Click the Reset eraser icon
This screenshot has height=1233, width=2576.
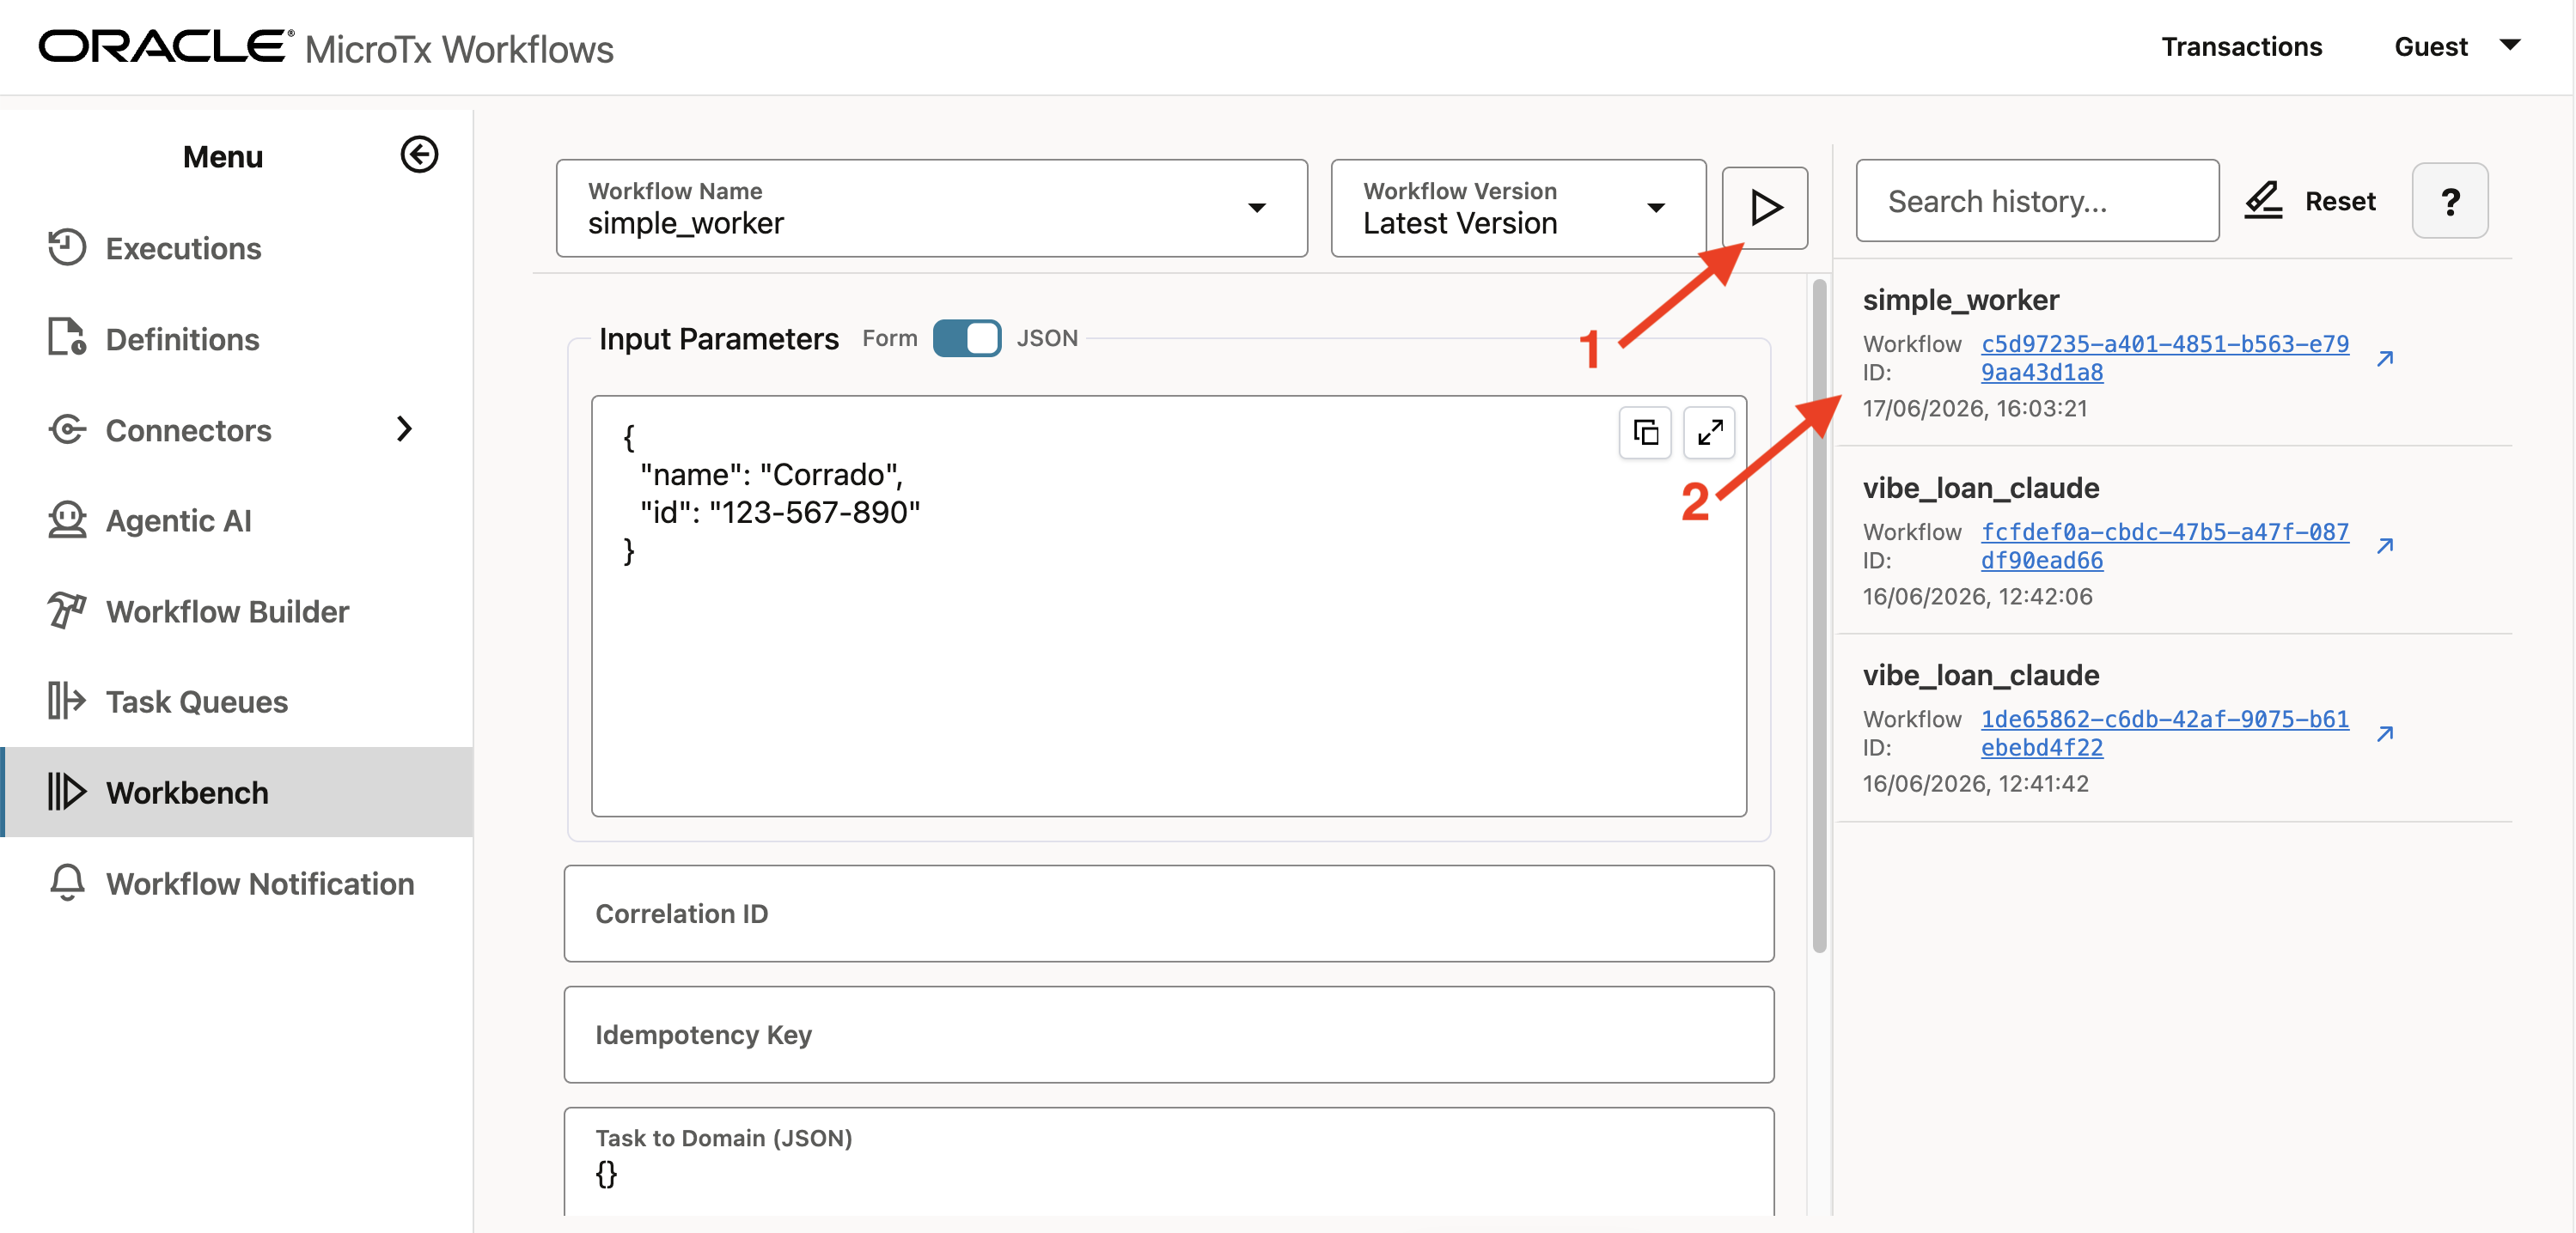click(x=2264, y=201)
